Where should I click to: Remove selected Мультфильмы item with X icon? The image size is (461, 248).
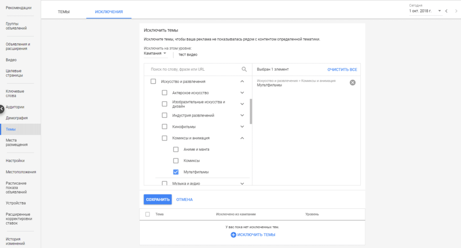pos(353,82)
